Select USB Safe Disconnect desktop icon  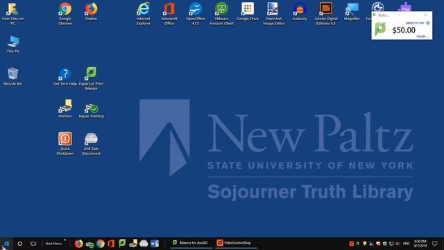pyautogui.click(x=91, y=144)
